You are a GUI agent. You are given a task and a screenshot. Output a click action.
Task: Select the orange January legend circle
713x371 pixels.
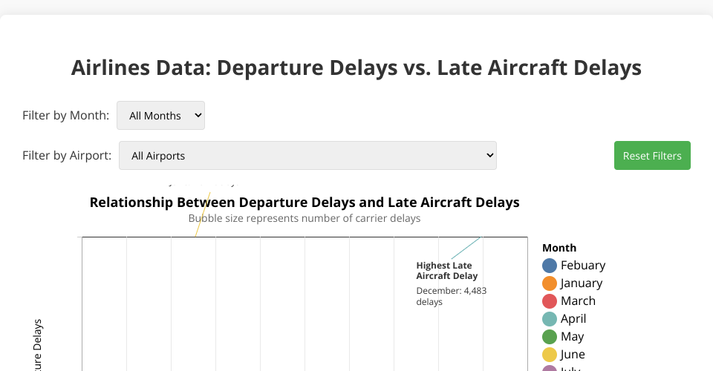[x=550, y=283]
